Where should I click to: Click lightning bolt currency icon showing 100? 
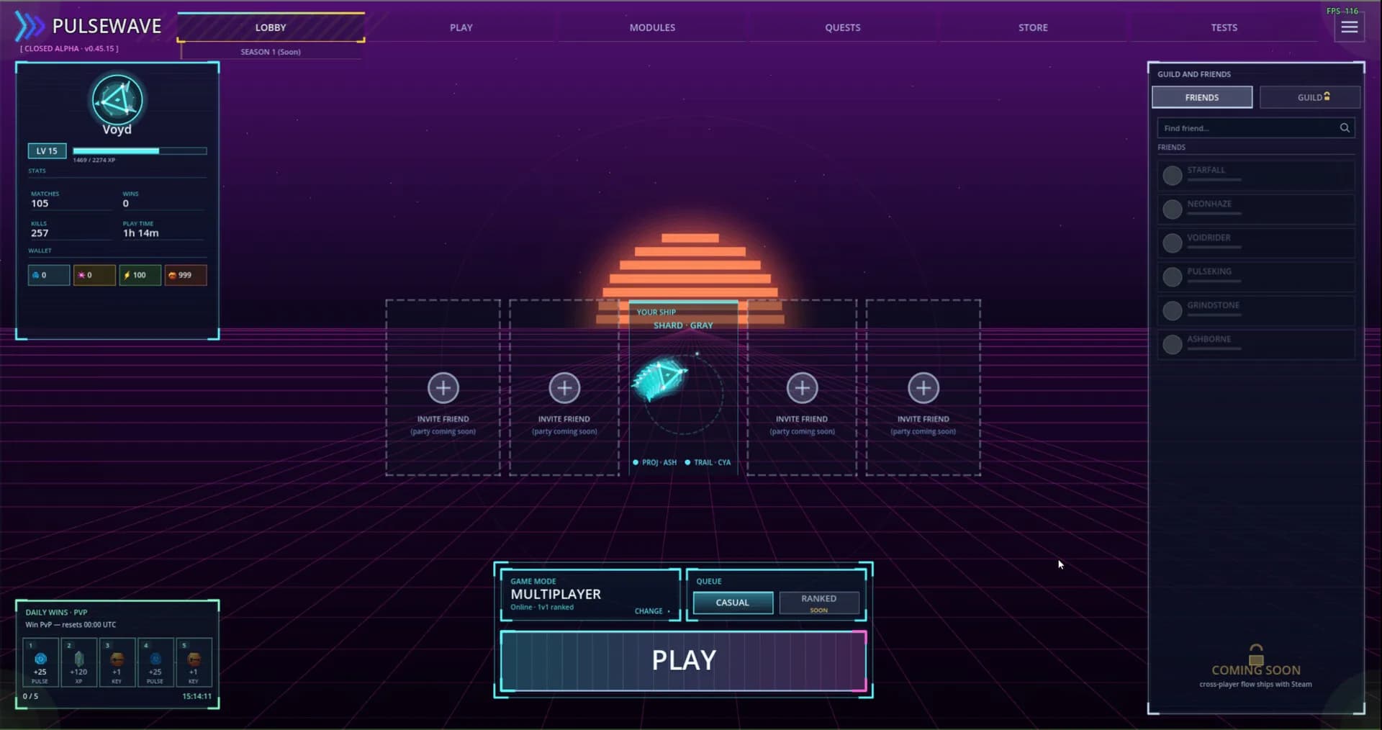click(x=127, y=275)
